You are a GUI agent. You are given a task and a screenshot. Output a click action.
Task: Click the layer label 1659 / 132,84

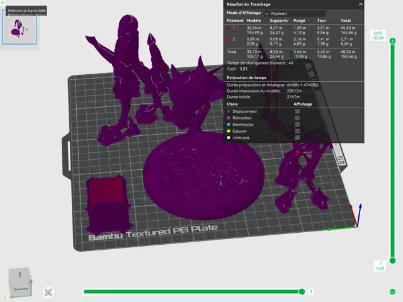[x=378, y=35]
